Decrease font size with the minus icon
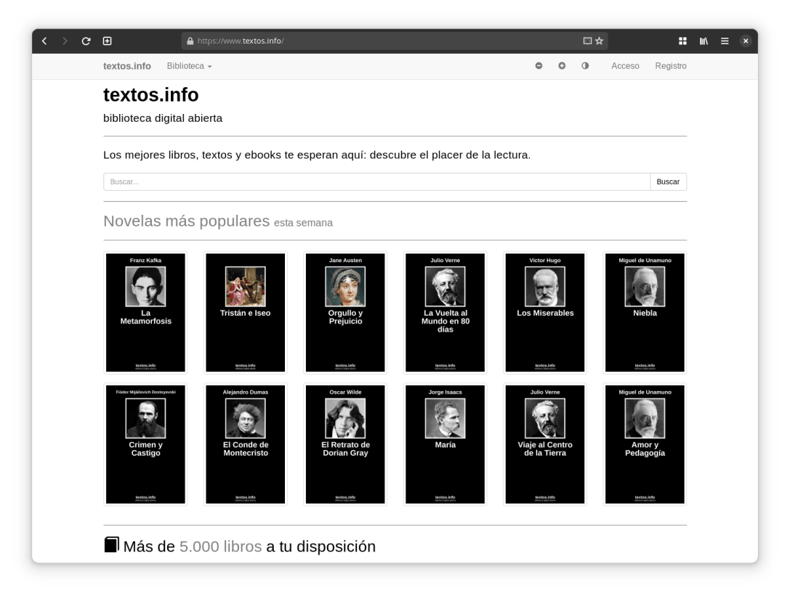Screen dimensions: 790x598 pyautogui.click(x=539, y=66)
